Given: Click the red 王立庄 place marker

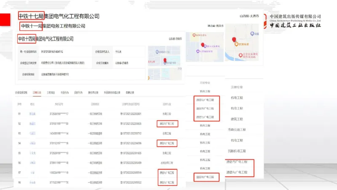Looking at the screenshot, I should (241, 55).
